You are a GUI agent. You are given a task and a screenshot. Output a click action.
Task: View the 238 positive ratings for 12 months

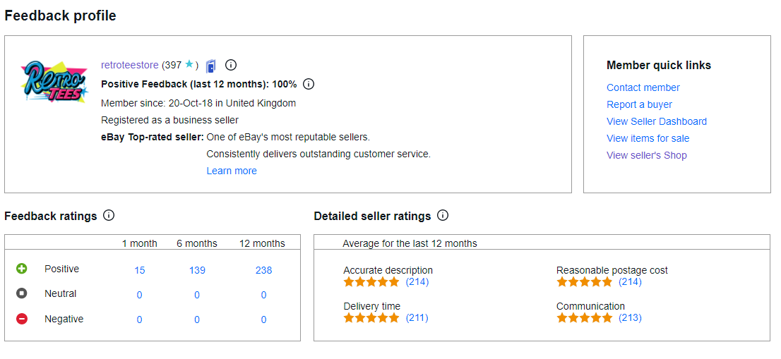[264, 271]
